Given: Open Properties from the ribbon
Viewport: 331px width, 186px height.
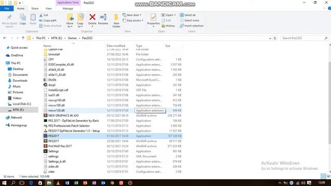Looking at the screenshot, I should tap(154, 21).
